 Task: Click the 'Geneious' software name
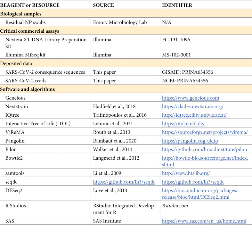coord(15,98)
